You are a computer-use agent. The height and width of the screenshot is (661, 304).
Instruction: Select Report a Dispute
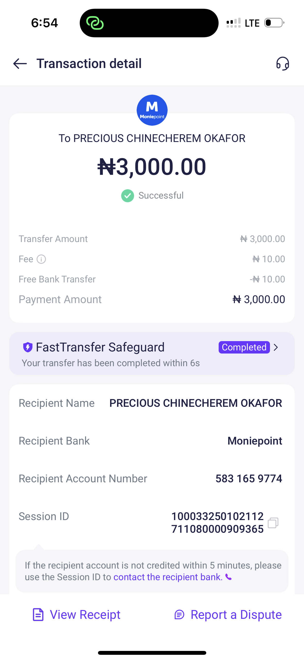click(x=228, y=615)
